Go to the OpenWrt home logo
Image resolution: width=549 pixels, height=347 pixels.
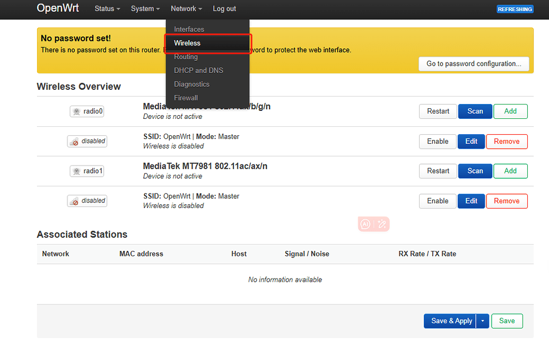coord(58,8)
